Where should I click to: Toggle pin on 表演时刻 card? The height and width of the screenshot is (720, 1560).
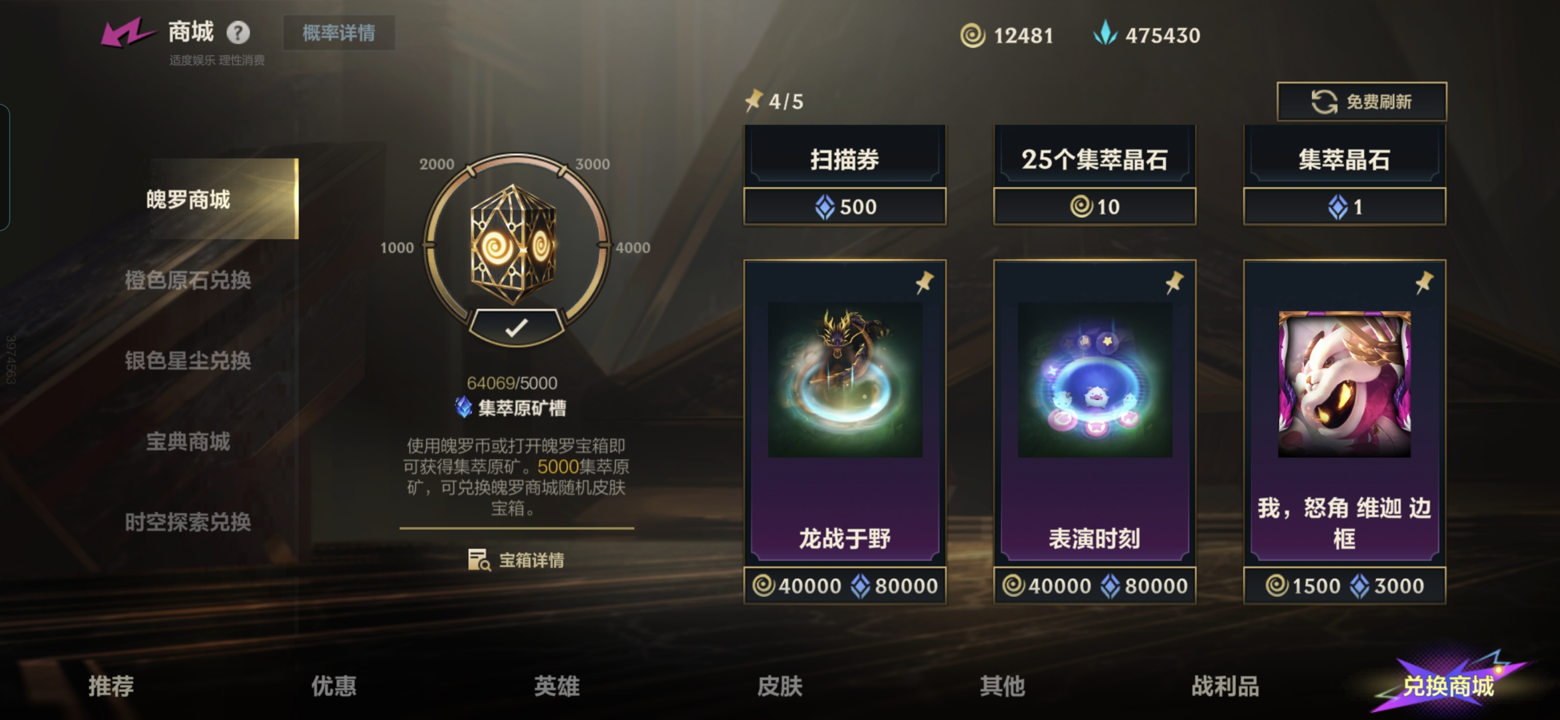pyautogui.click(x=1173, y=283)
